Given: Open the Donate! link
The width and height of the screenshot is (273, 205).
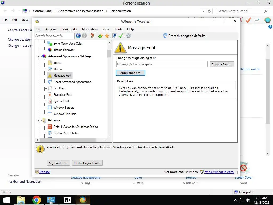Looking at the screenshot, I should pos(45,172).
